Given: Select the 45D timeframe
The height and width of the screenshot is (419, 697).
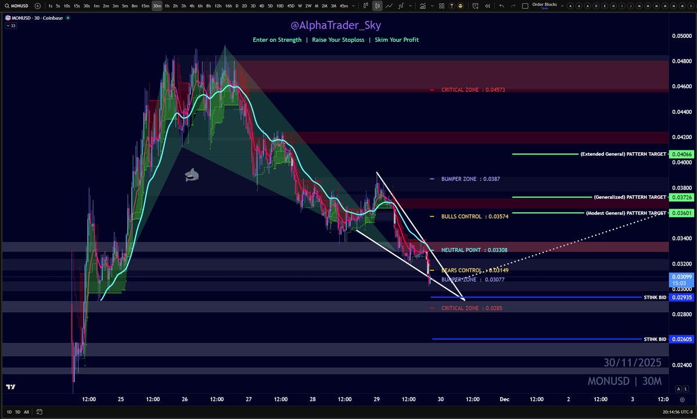Looking at the screenshot, I should (x=290, y=6).
